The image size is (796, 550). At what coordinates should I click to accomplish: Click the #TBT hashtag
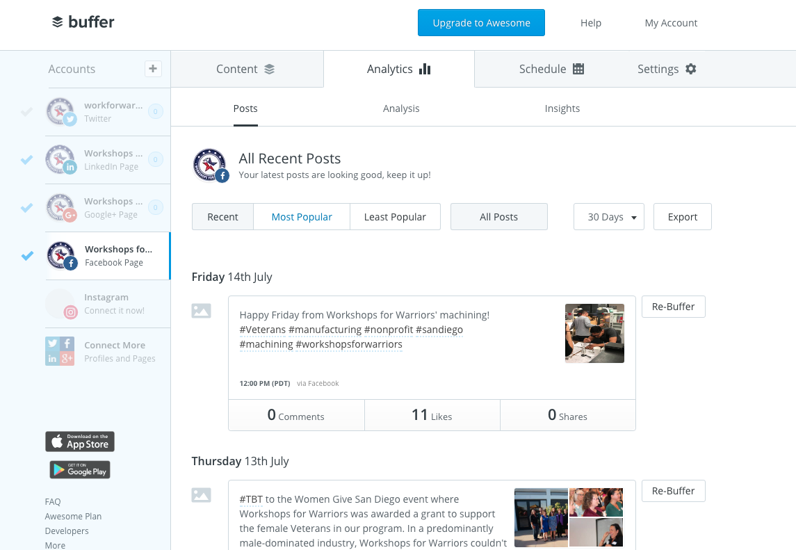(x=251, y=499)
